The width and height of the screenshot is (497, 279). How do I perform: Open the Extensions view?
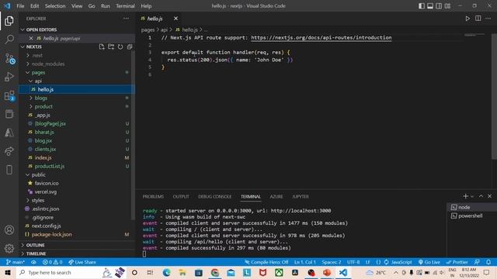coord(9,95)
